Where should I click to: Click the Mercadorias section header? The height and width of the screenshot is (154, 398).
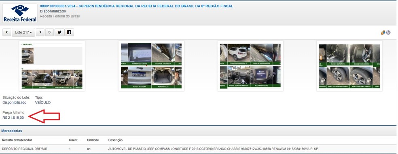coord(12,131)
